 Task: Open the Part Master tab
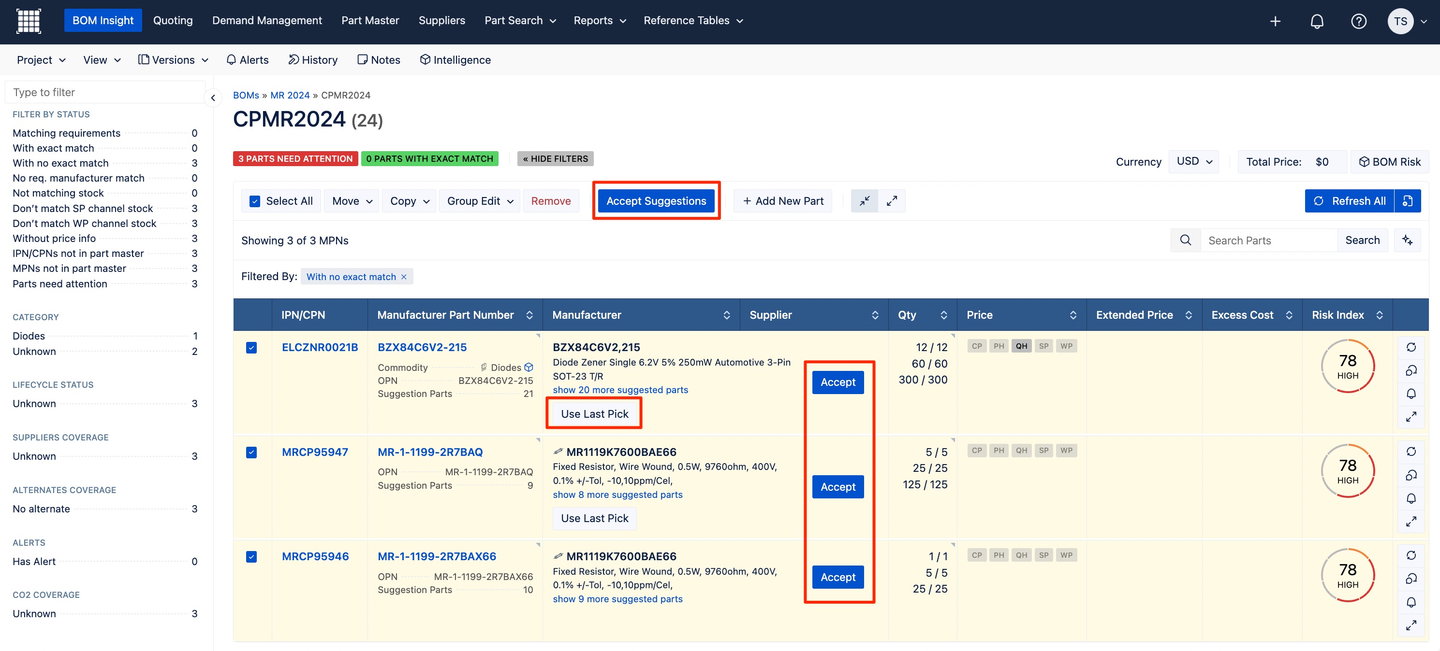tap(370, 21)
